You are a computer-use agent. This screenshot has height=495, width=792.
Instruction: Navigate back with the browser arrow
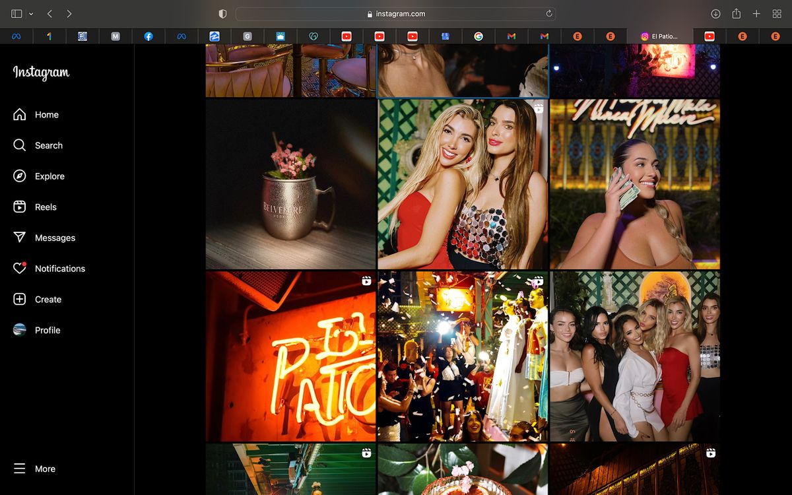click(x=49, y=13)
